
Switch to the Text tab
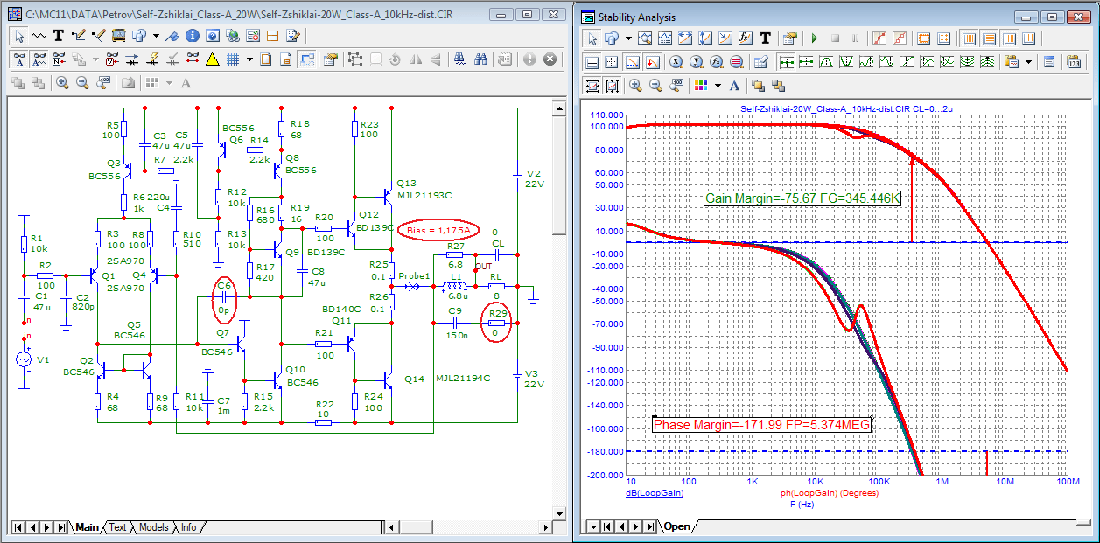tap(117, 527)
